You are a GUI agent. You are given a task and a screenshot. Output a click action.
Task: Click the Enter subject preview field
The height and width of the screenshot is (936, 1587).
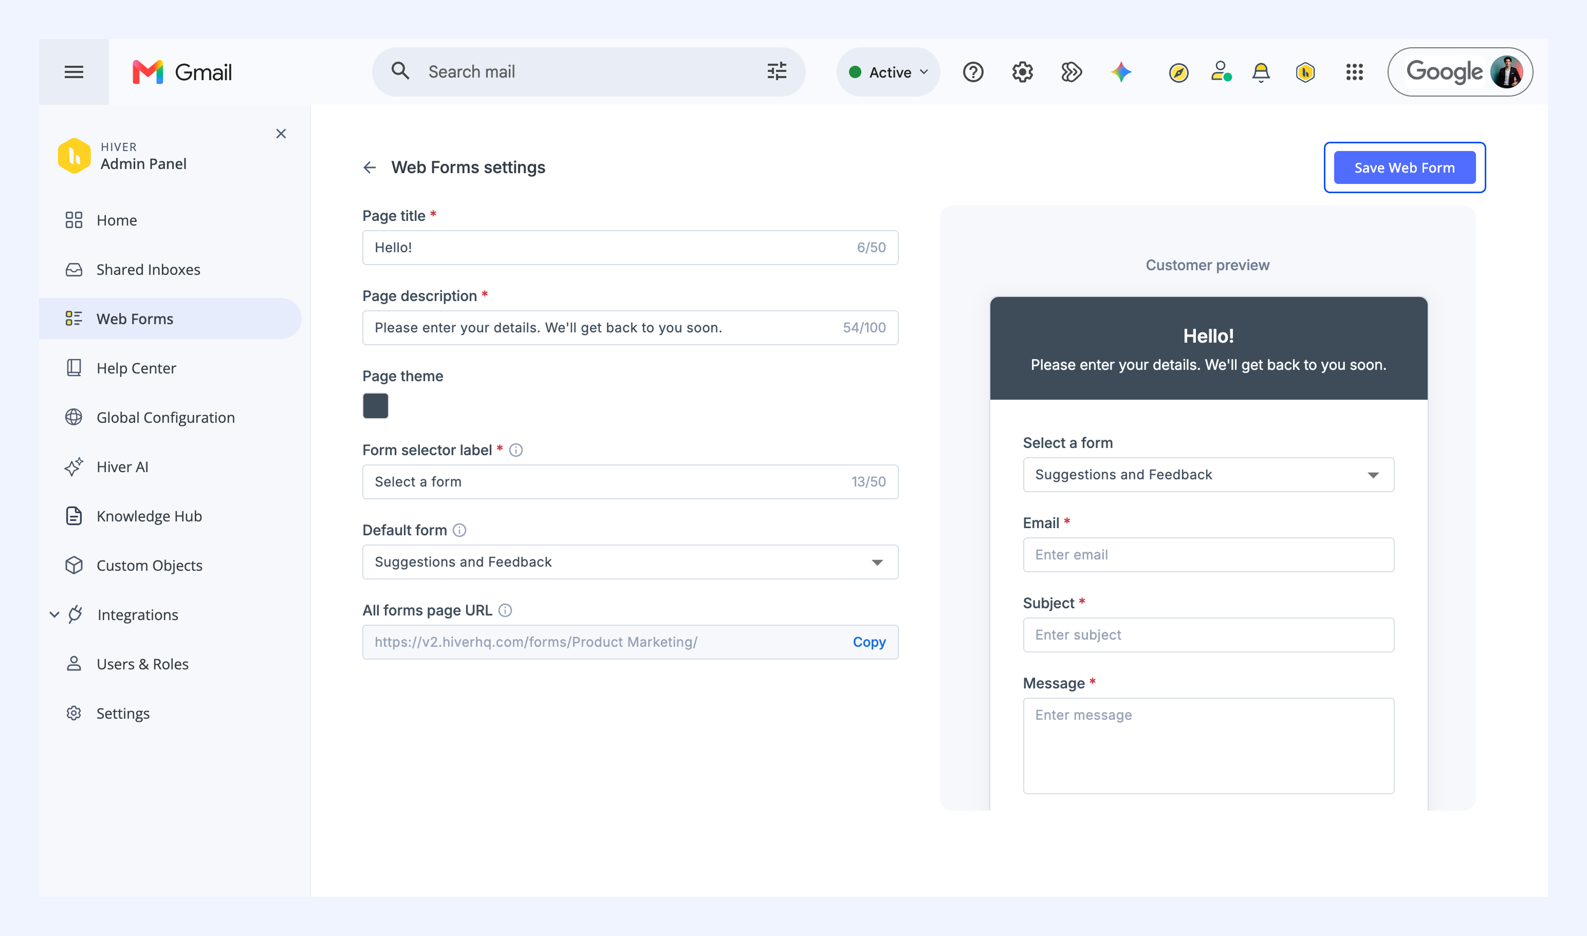click(1208, 635)
